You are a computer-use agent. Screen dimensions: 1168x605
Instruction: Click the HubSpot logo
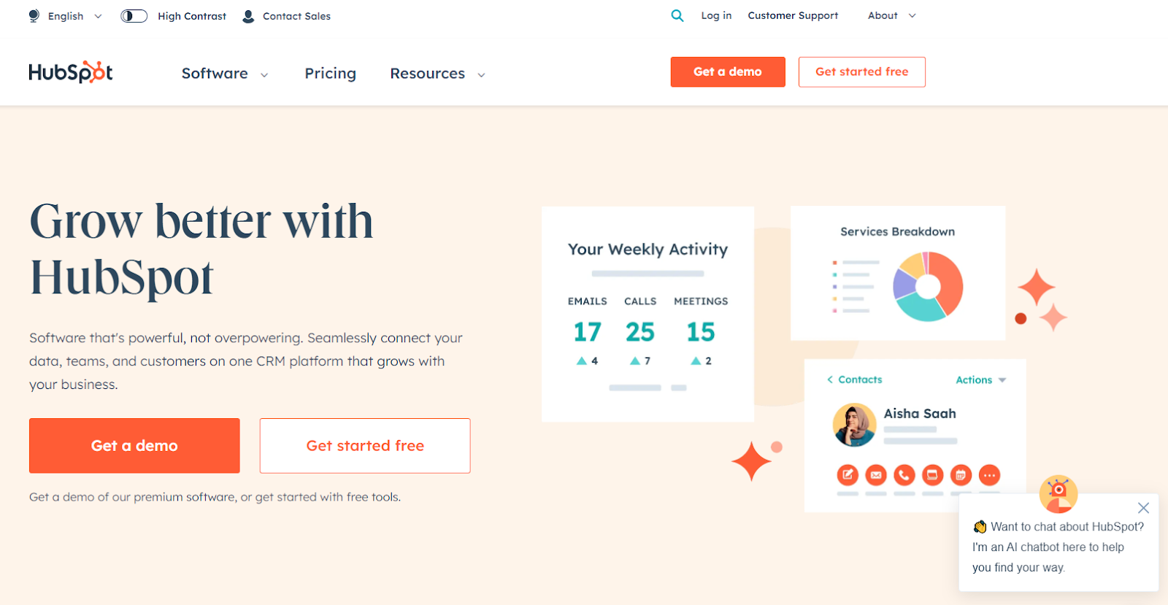tap(71, 72)
